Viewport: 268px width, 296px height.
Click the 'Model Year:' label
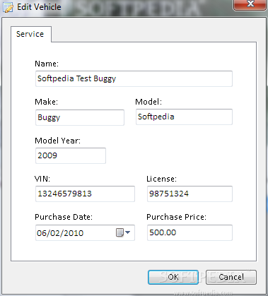[x=57, y=141]
